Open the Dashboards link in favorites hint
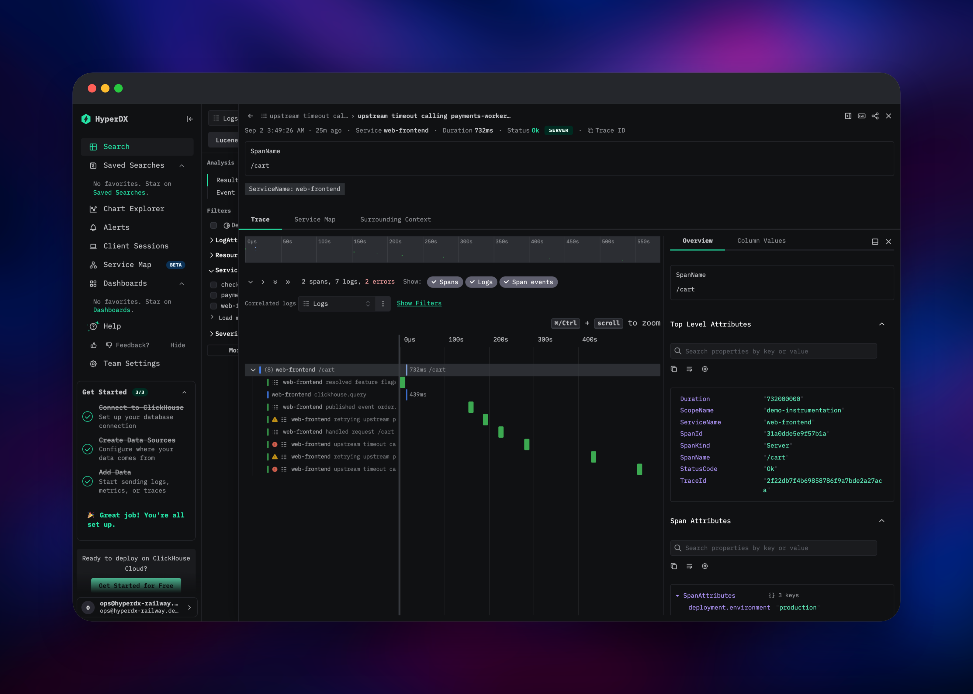This screenshot has height=694, width=973. click(x=112, y=310)
